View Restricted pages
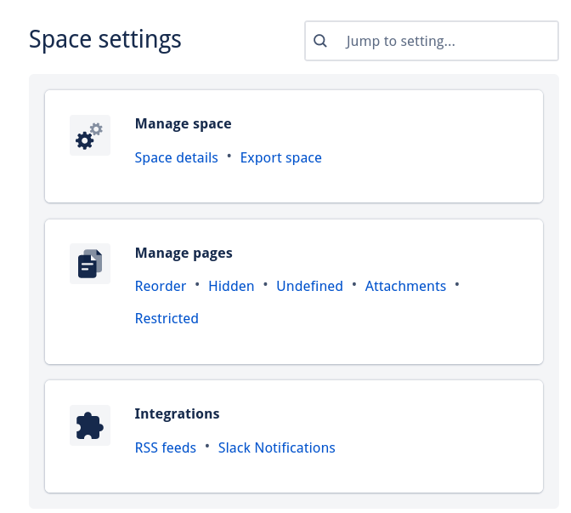 [x=167, y=318]
